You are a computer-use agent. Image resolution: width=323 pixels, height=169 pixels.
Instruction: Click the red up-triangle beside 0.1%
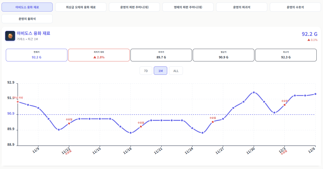[x=309, y=40]
